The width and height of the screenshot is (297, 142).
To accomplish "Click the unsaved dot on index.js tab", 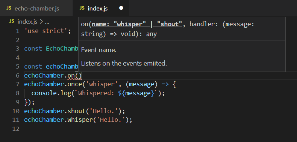I will [121, 8].
